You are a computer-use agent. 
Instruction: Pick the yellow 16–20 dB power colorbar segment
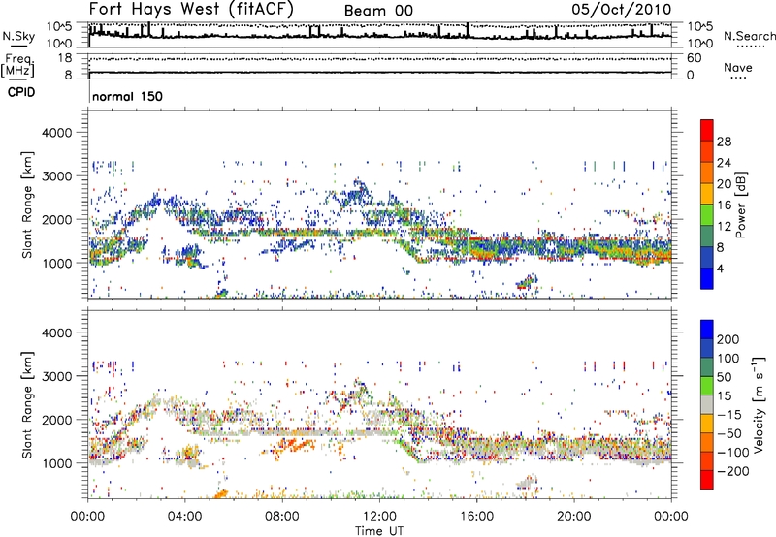coord(707,194)
